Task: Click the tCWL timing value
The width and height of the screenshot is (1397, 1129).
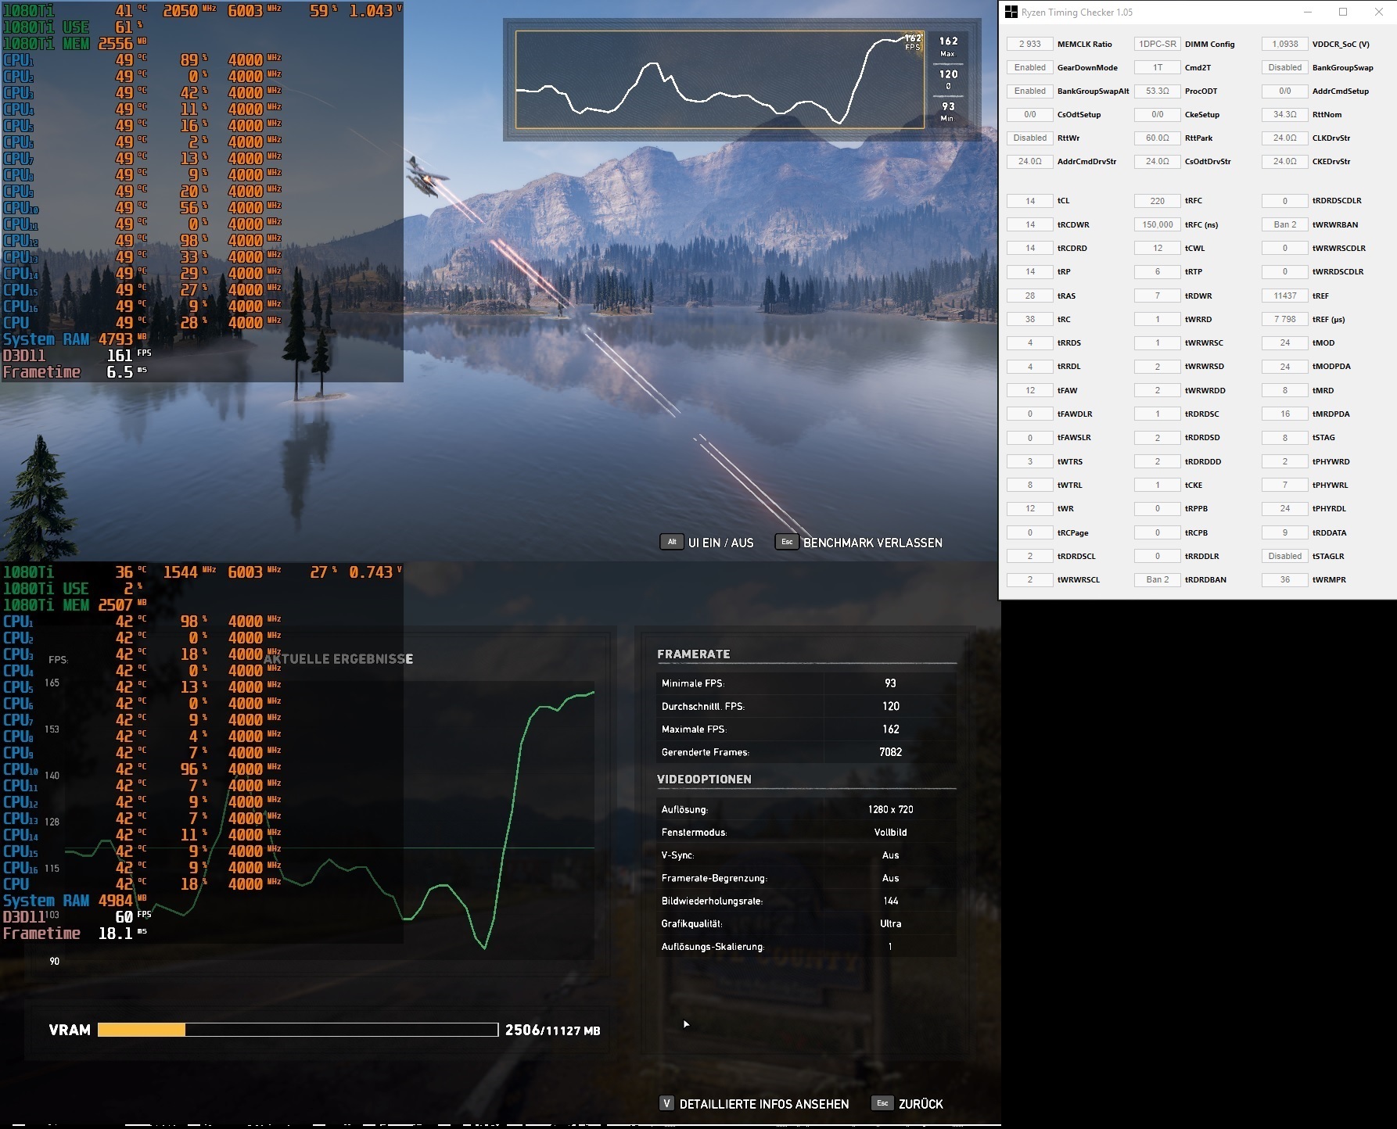Action: (1158, 248)
